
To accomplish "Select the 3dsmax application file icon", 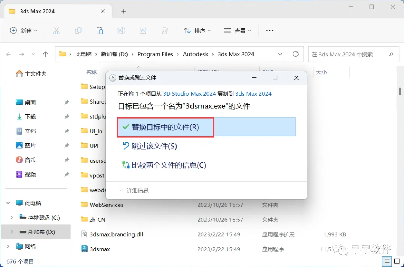I will coord(84,249).
